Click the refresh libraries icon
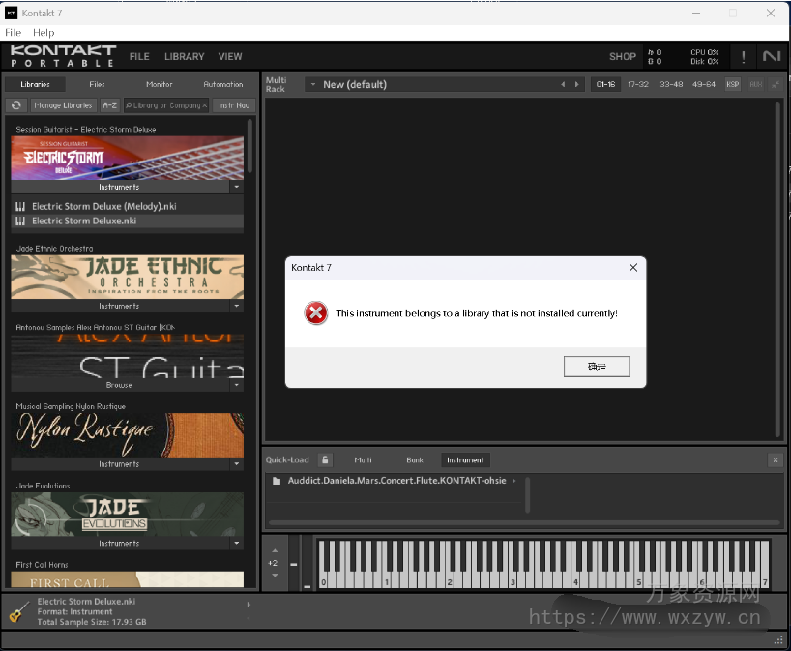Screen dimensions: 791x651 click(x=16, y=105)
